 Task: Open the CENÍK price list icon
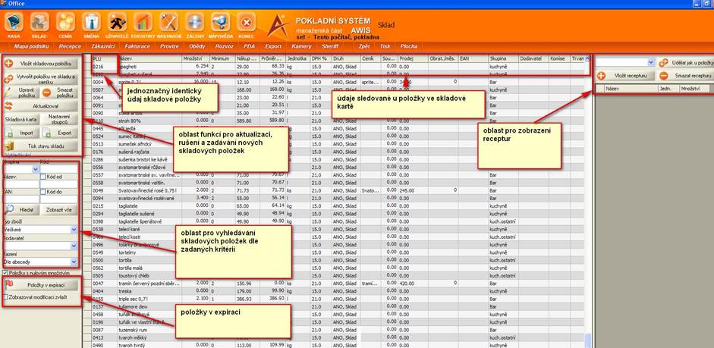[65, 23]
